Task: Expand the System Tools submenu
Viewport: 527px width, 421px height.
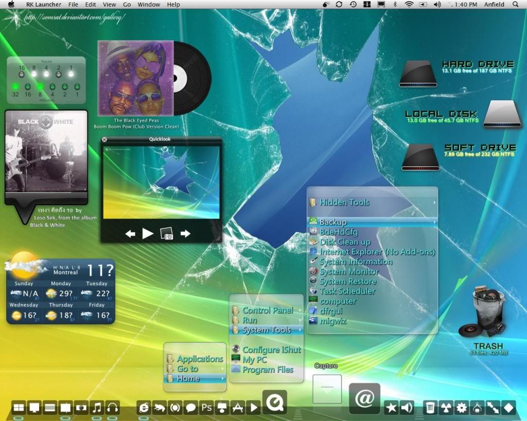Action: 267,330
